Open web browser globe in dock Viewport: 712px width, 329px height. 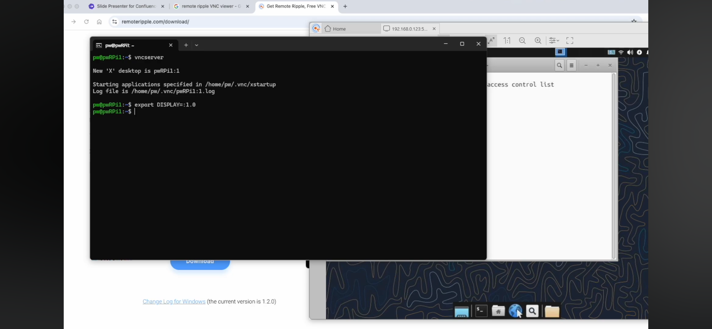(x=515, y=311)
